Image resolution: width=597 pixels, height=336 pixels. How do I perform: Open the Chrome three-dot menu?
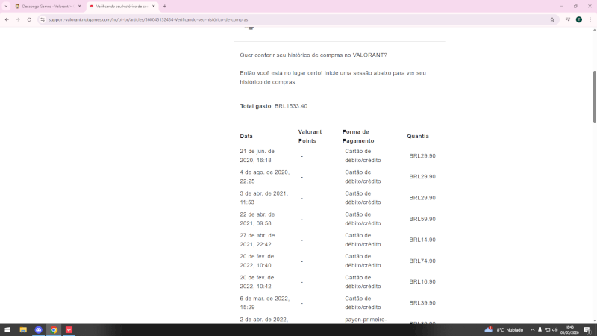tap(590, 19)
